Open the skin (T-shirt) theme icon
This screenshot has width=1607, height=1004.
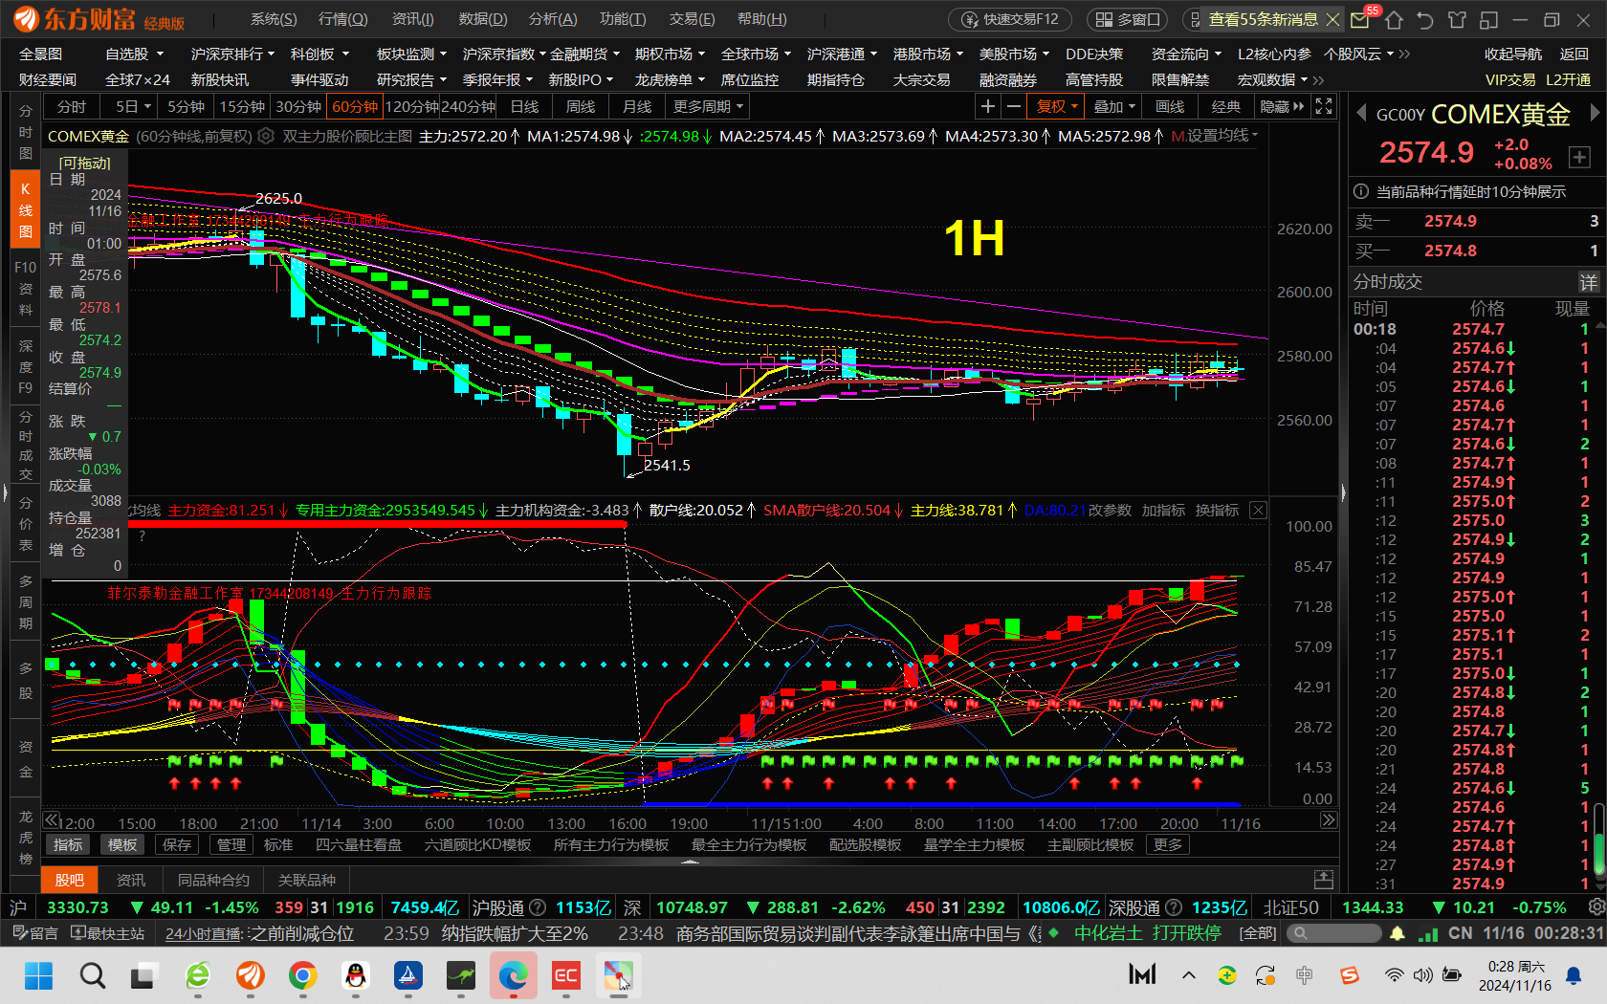[1457, 19]
